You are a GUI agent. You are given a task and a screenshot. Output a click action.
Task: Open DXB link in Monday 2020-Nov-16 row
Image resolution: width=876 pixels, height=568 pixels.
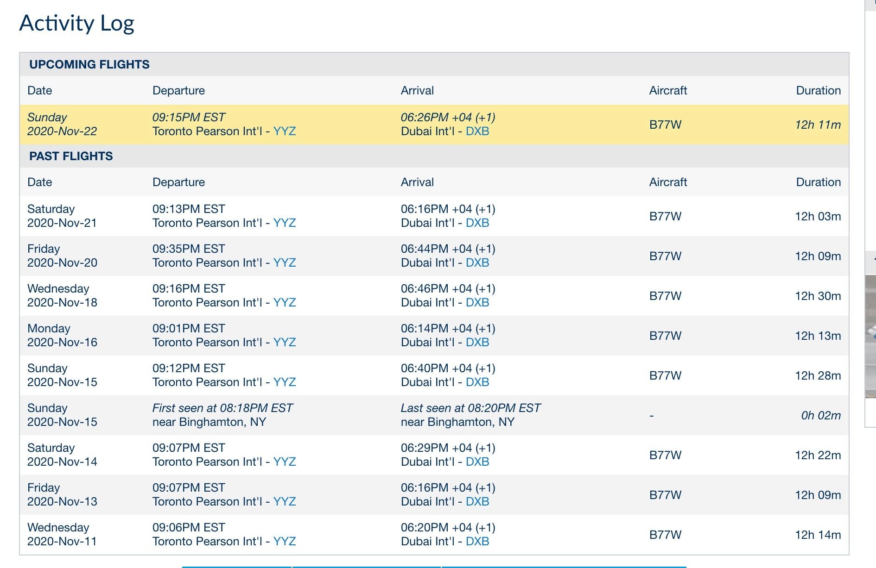477,343
